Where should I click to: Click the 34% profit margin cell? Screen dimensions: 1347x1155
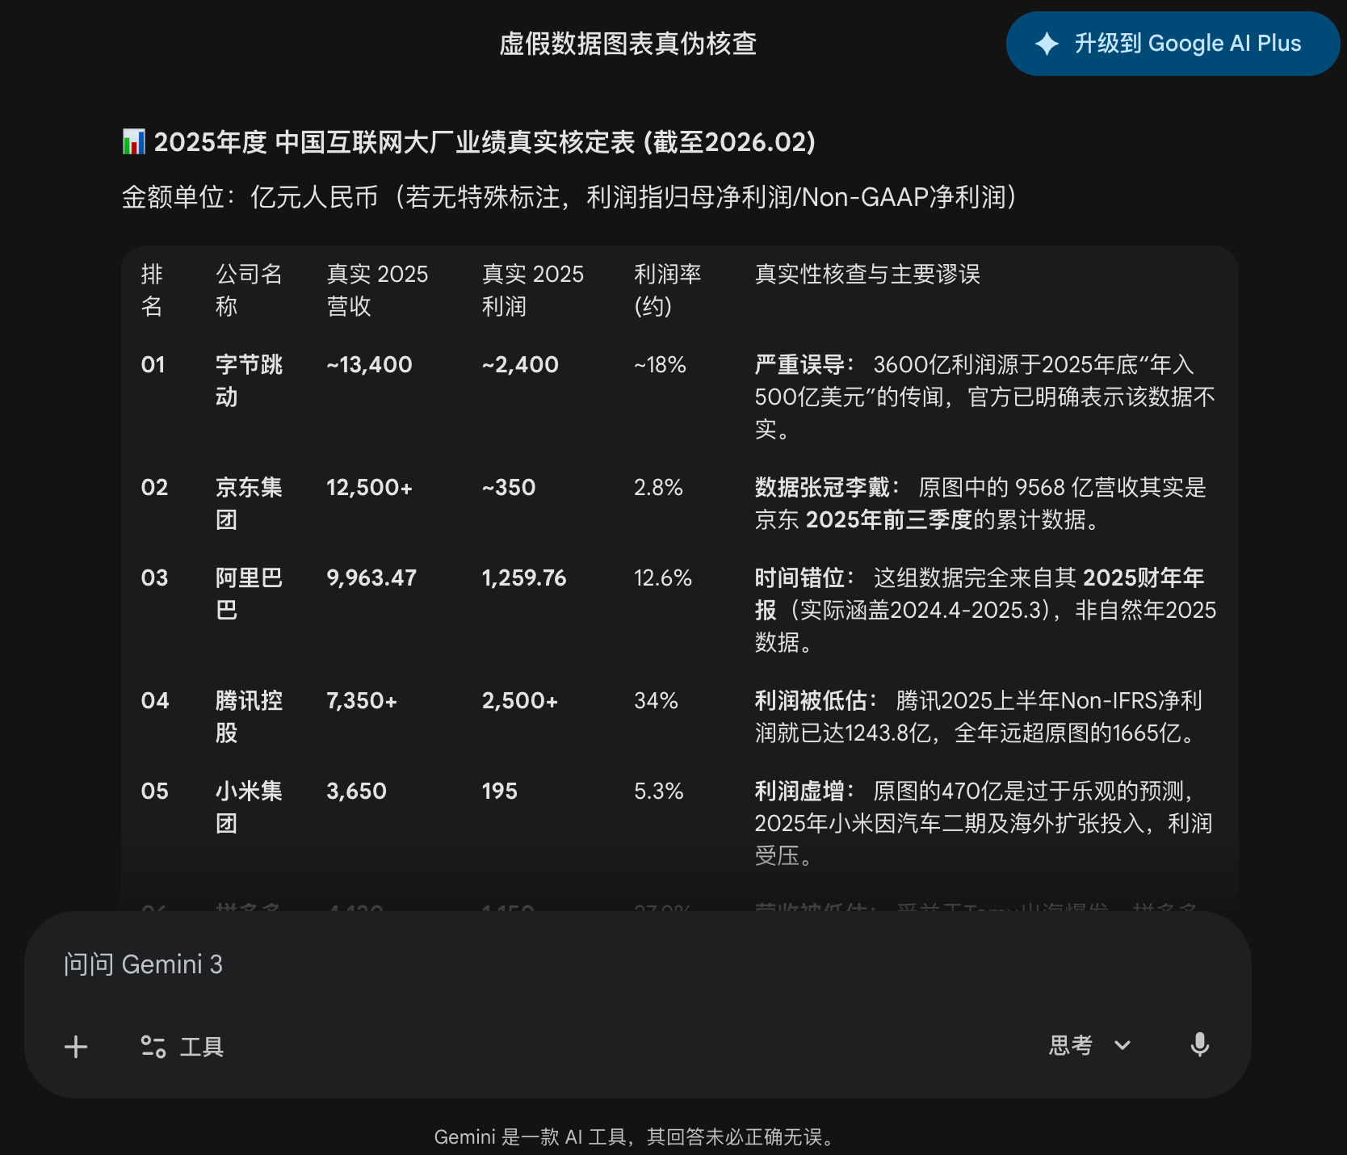(656, 701)
